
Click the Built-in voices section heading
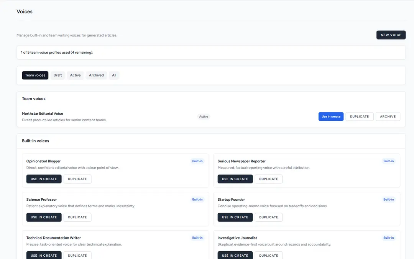35,141
